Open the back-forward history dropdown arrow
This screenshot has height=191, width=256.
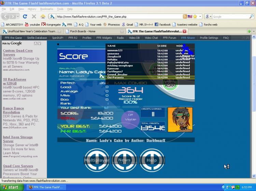[x=18, y=16]
